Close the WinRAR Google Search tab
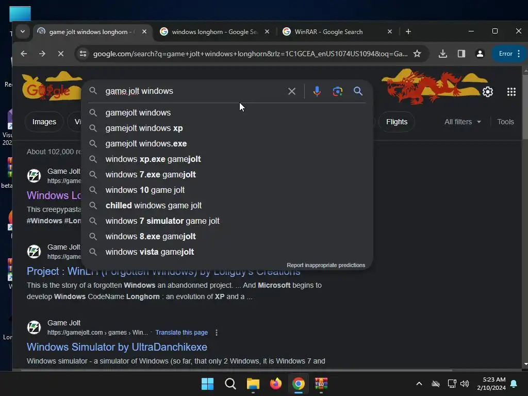 click(x=390, y=31)
